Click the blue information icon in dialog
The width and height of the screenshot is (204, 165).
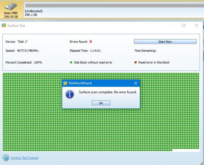70,94
